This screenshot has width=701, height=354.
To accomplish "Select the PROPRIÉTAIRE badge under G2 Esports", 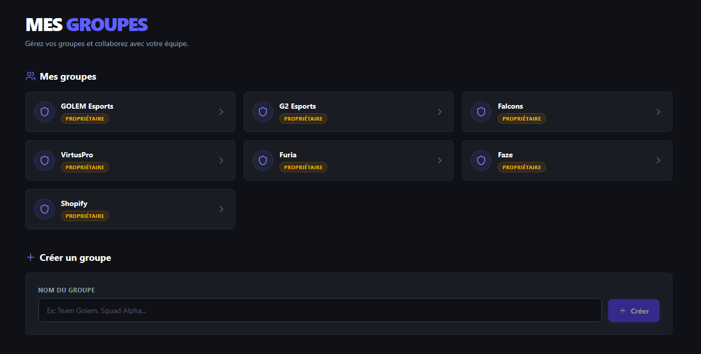I will point(303,118).
